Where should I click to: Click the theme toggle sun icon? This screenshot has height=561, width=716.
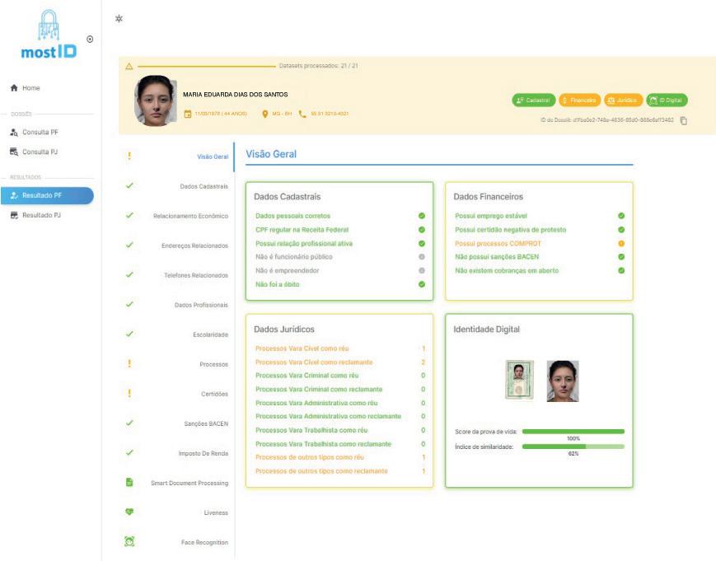pos(119,19)
